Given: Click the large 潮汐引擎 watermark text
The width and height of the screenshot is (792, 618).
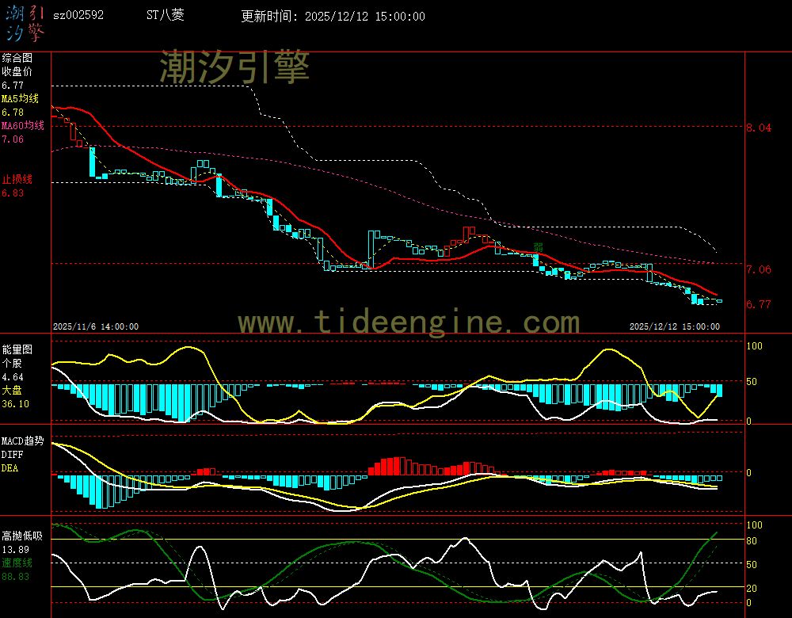Looking at the screenshot, I should point(234,67).
